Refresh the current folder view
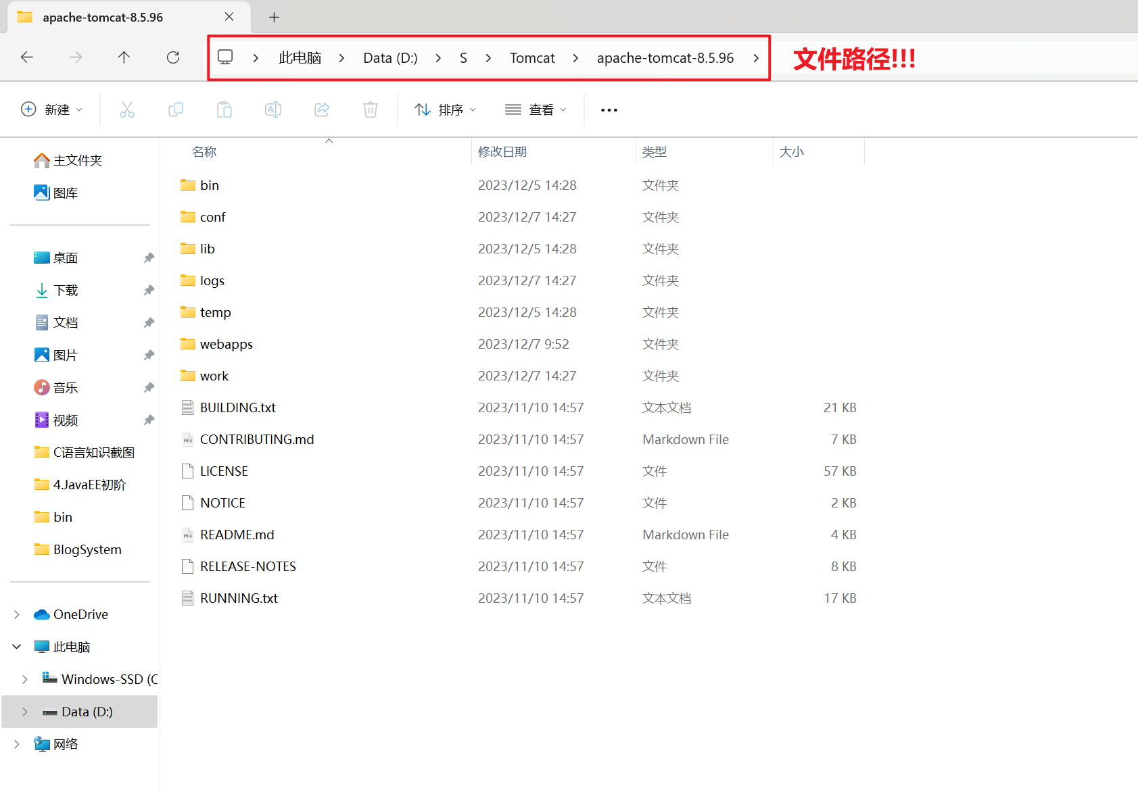The image size is (1138, 792). click(x=173, y=57)
